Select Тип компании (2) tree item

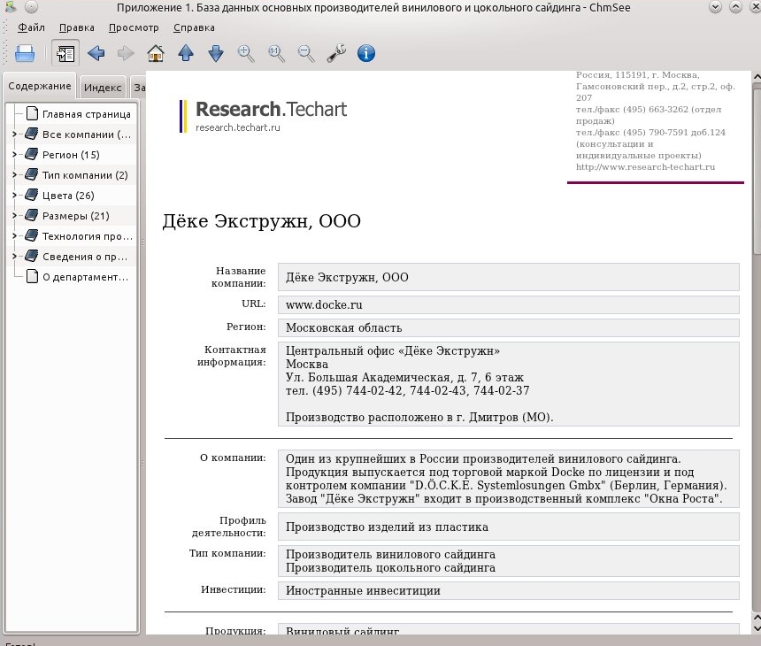coord(85,175)
